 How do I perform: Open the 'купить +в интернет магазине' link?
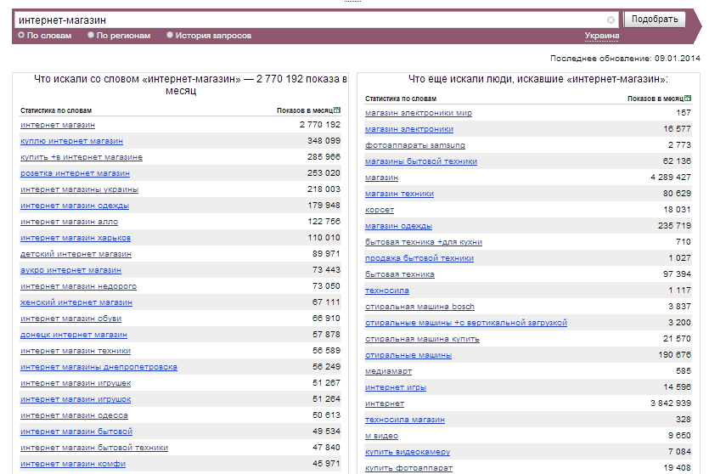click(82, 157)
